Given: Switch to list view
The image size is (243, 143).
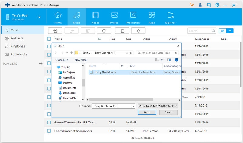Looking at the screenshot, I should [230, 31].
